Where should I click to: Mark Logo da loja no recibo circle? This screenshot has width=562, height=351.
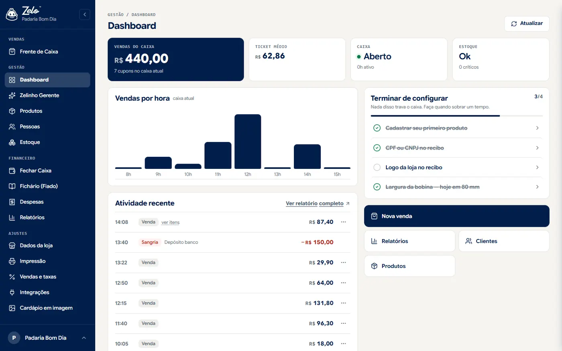377,167
